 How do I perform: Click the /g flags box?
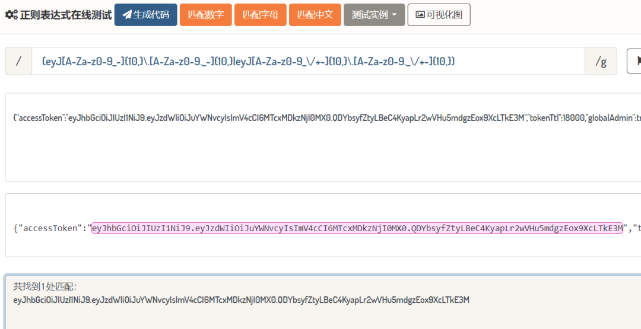coord(601,61)
